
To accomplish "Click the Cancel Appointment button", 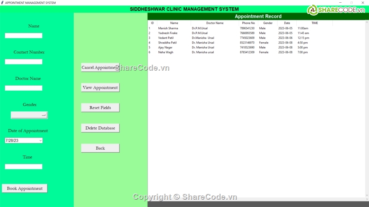I will (100, 67).
